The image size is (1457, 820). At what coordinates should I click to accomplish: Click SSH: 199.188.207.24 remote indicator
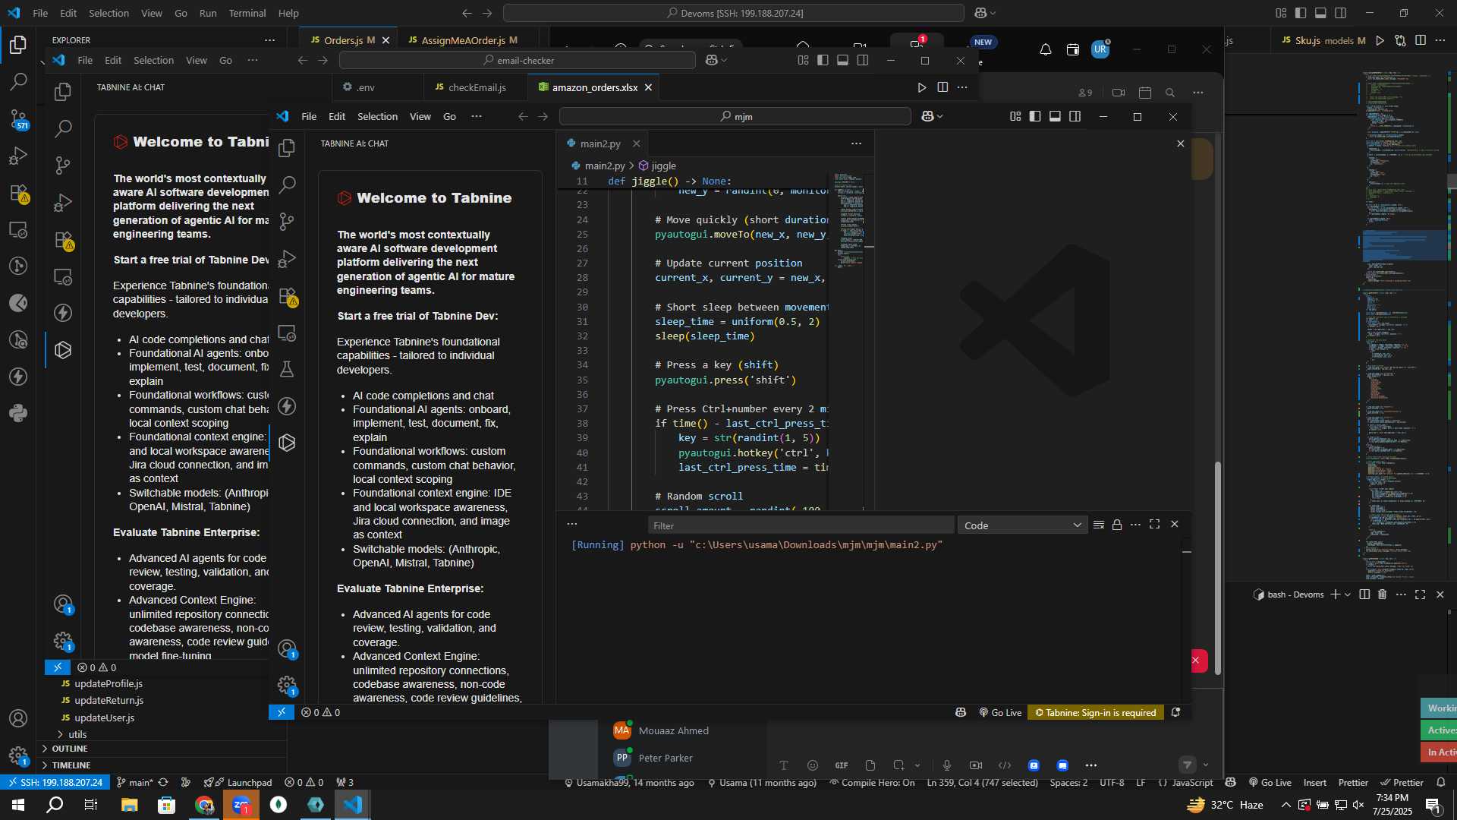54,782
